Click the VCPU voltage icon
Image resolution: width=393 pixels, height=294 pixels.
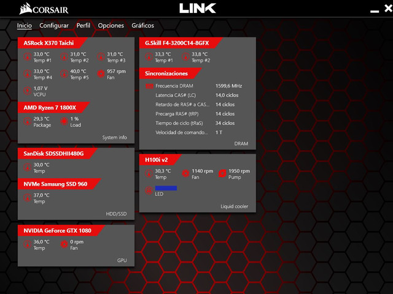[28, 91]
